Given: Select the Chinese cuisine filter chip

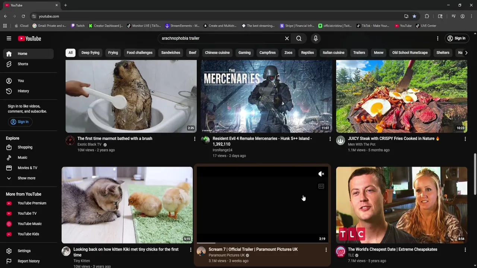Looking at the screenshot, I should pyautogui.click(x=217, y=52).
